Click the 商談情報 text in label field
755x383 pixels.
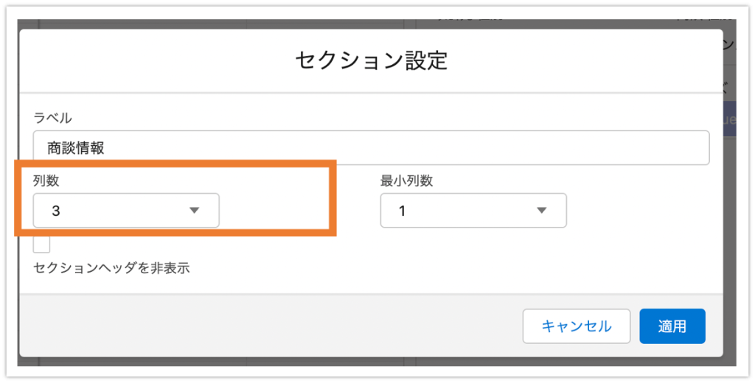click(x=76, y=148)
